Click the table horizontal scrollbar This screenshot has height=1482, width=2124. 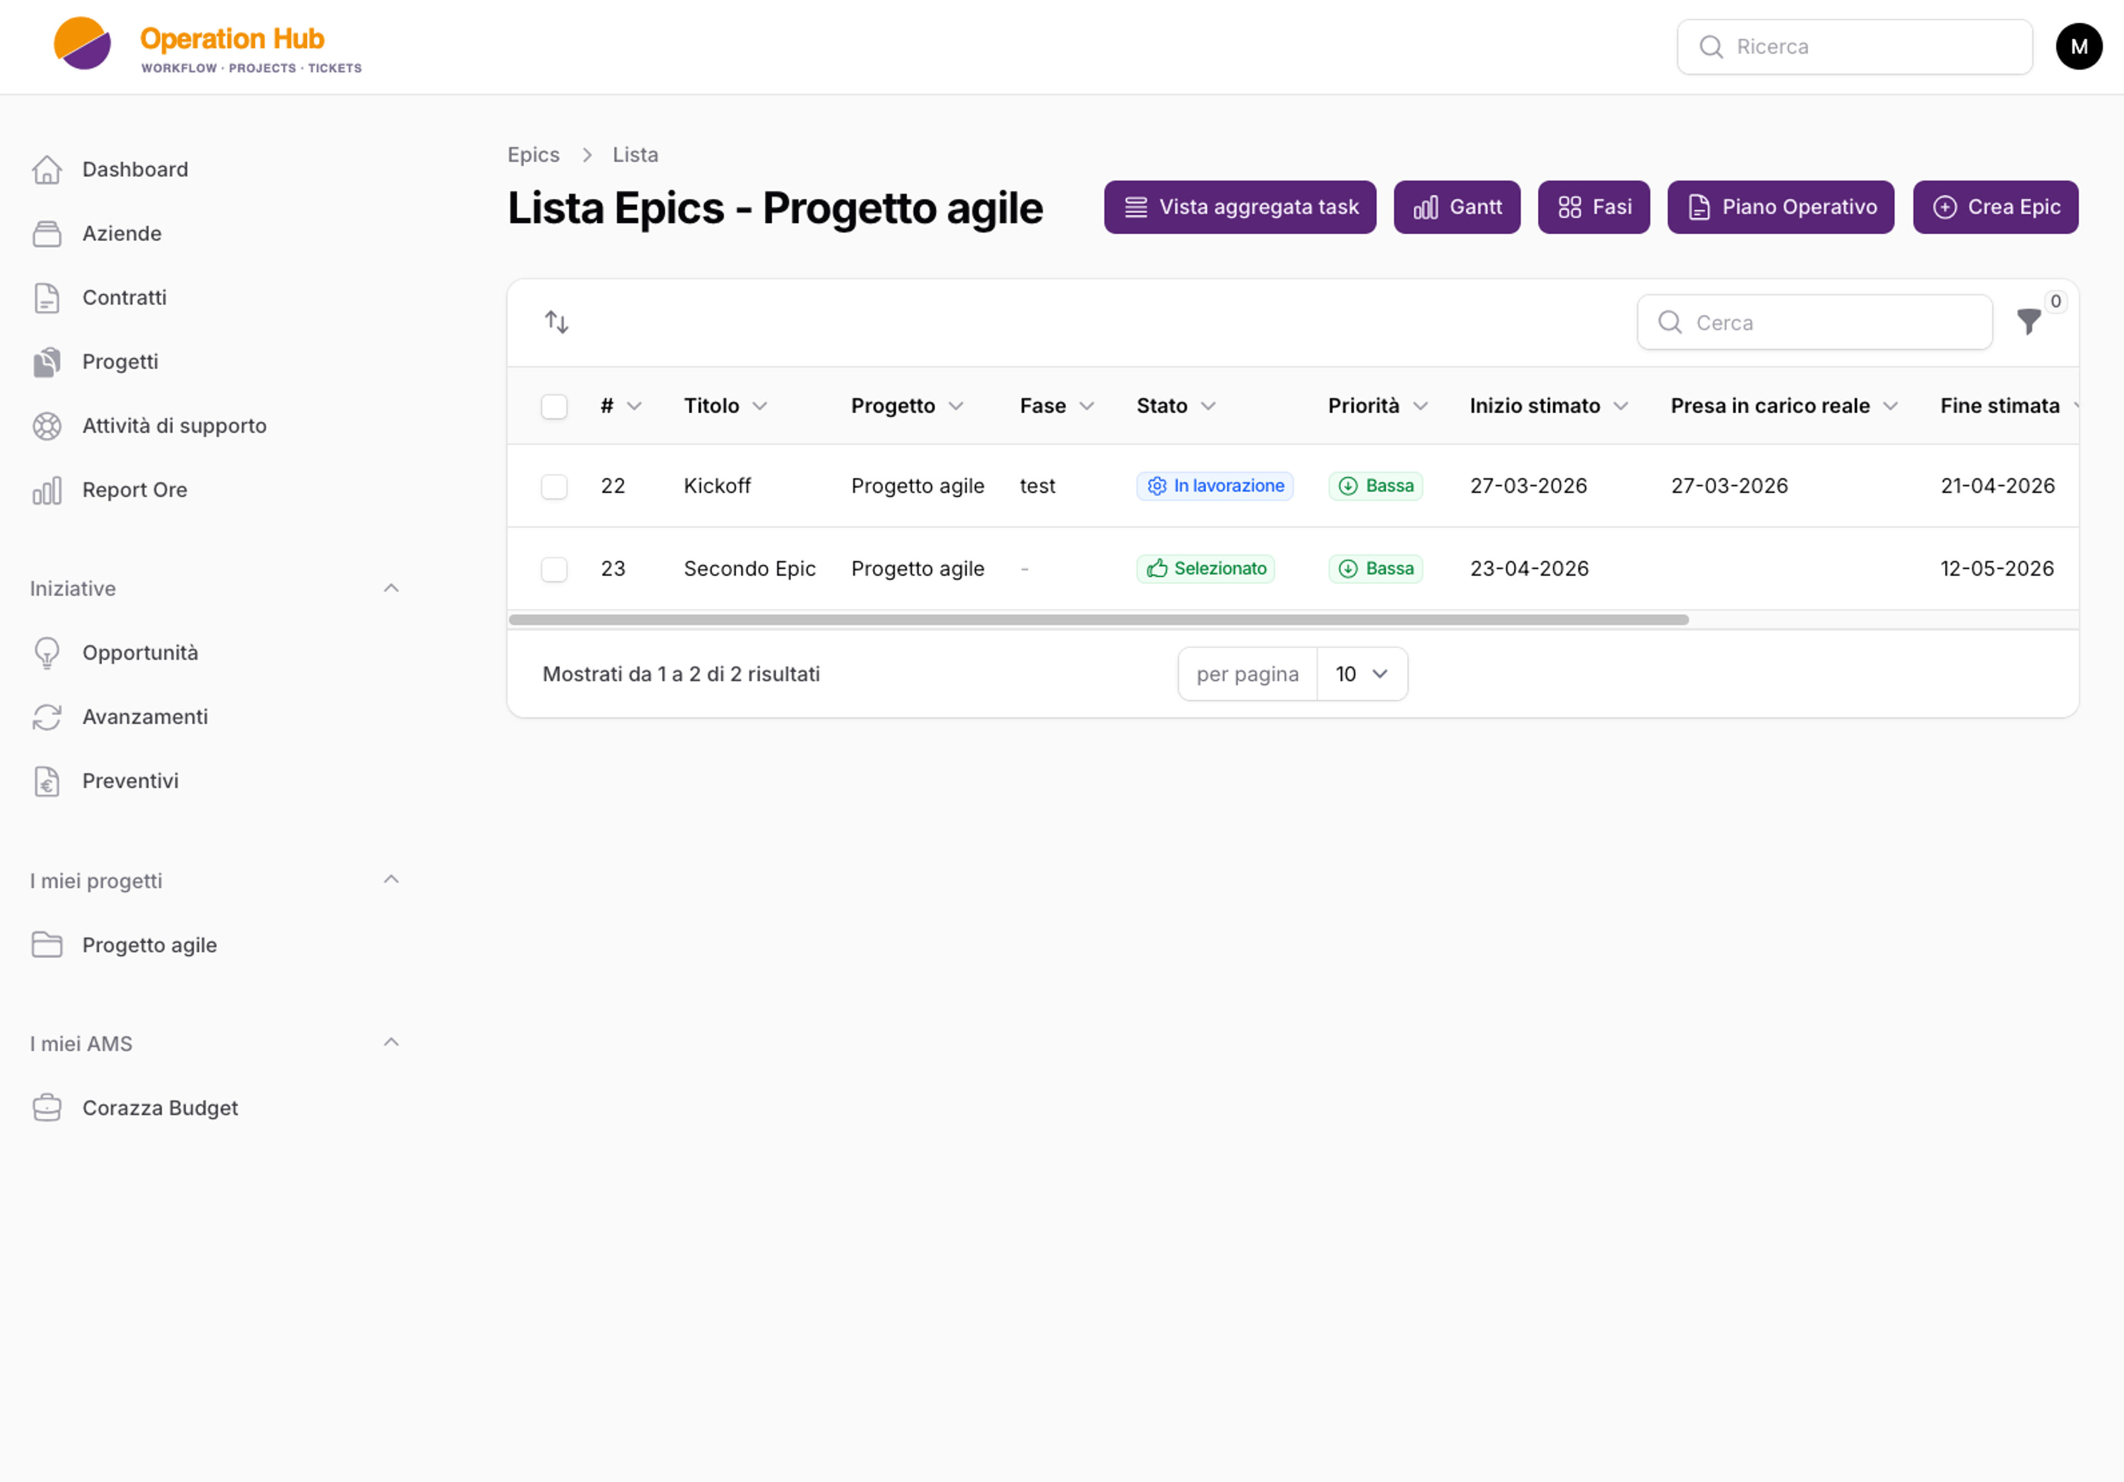tap(1099, 620)
